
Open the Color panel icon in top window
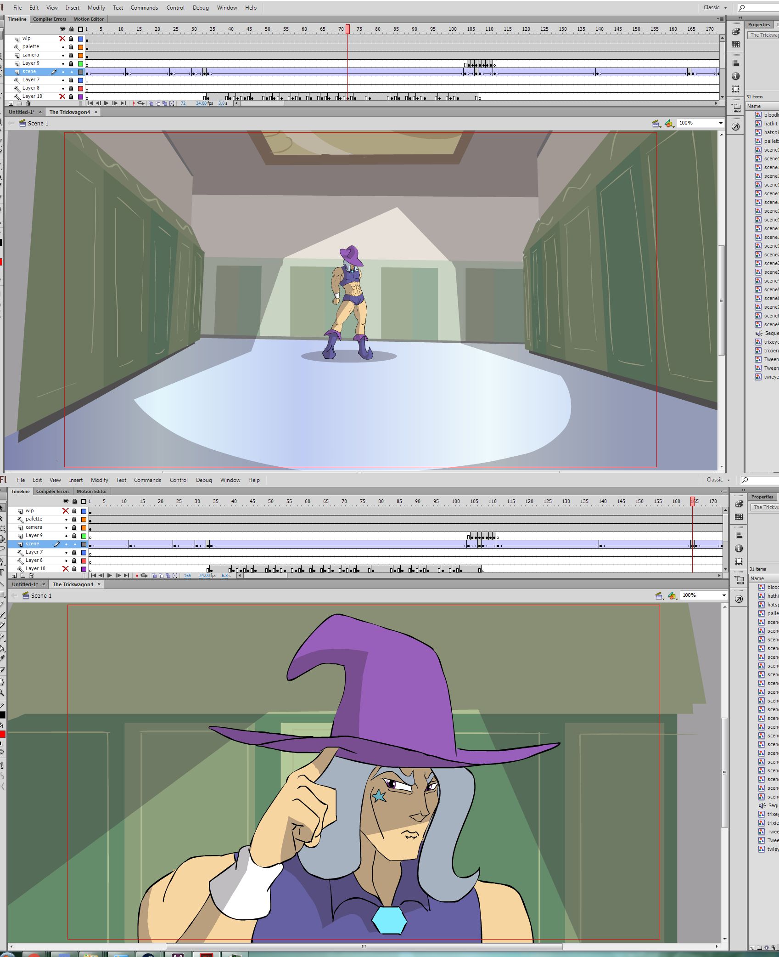[x=736, y=32]
